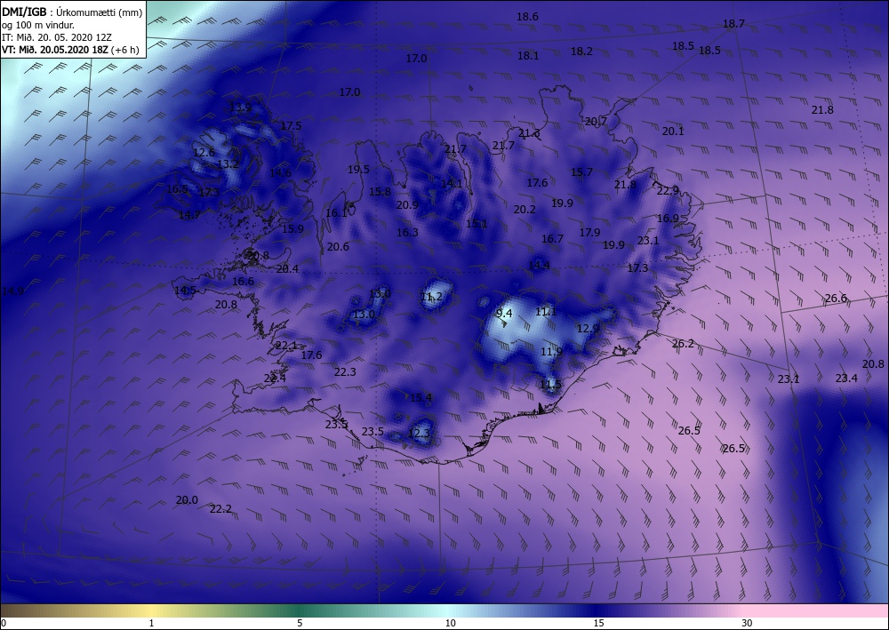Click the map value 18.2

[581, 51]
